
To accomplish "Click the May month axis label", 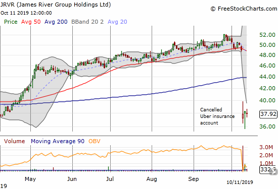I will click(30, 179).
